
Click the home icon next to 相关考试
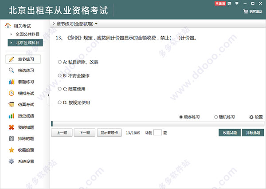(x=8, y=26)
